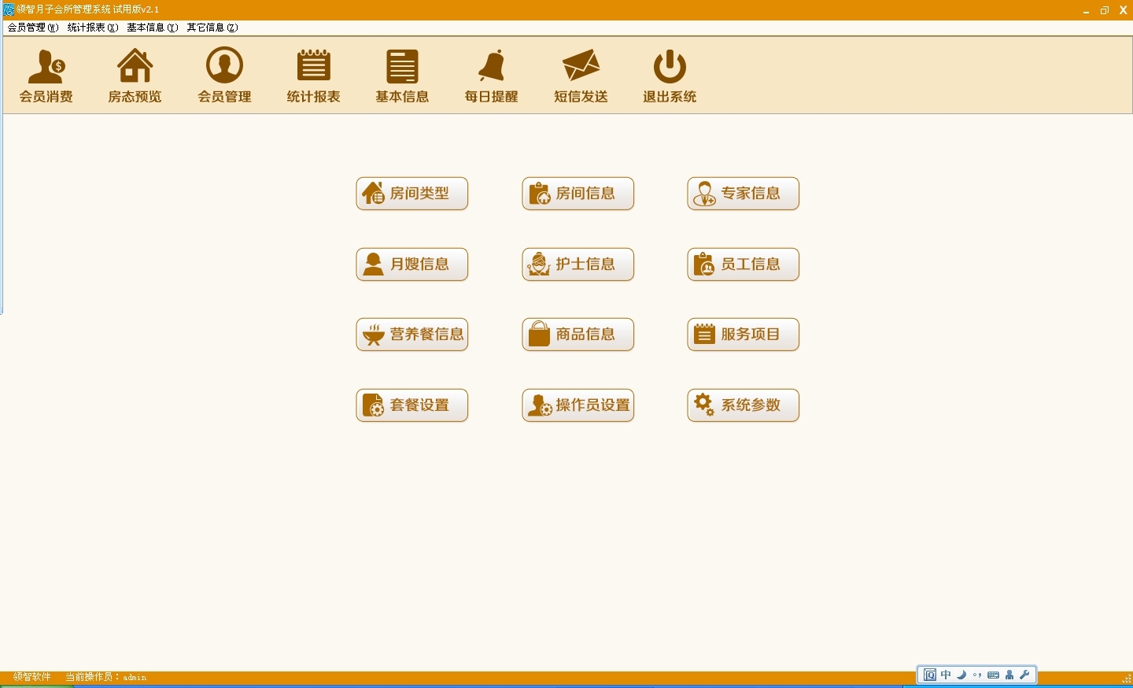
Task: Open 房间类型 settings button
Action: [x=412, y=194]
